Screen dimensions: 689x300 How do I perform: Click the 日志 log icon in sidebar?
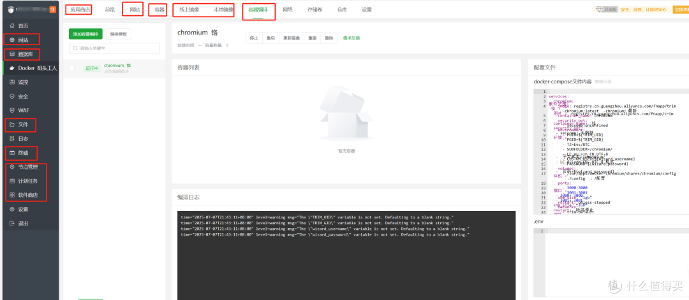(12, 139)
